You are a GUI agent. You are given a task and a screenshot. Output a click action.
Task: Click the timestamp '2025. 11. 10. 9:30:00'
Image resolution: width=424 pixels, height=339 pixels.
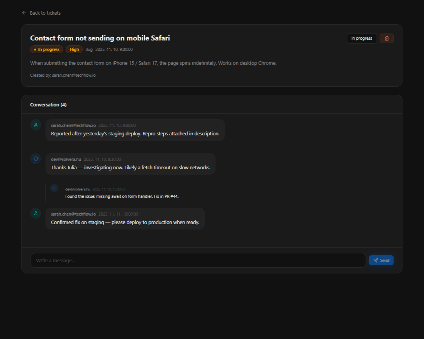[x=102, y=159]
